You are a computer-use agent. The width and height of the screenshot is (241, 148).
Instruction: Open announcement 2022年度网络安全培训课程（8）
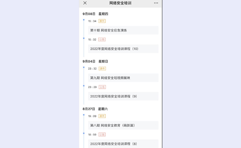123,144
